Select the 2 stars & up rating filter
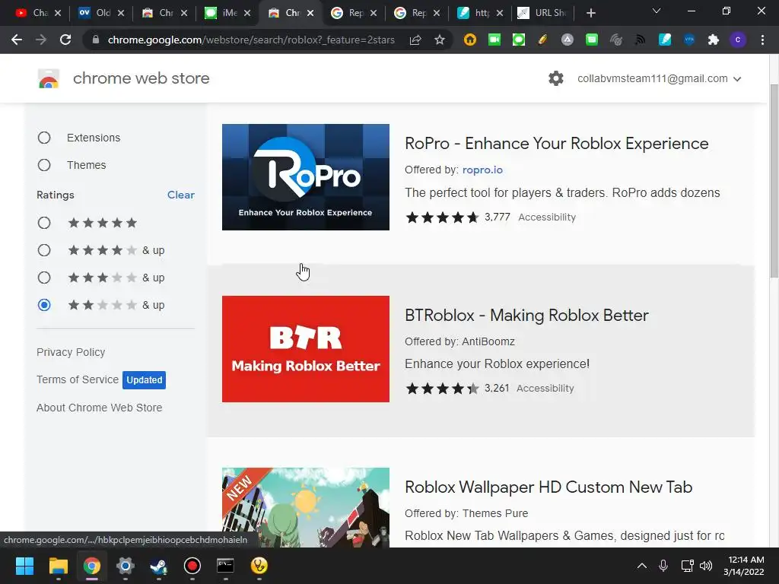Screen dimensions: 779x584 (44, 305)
